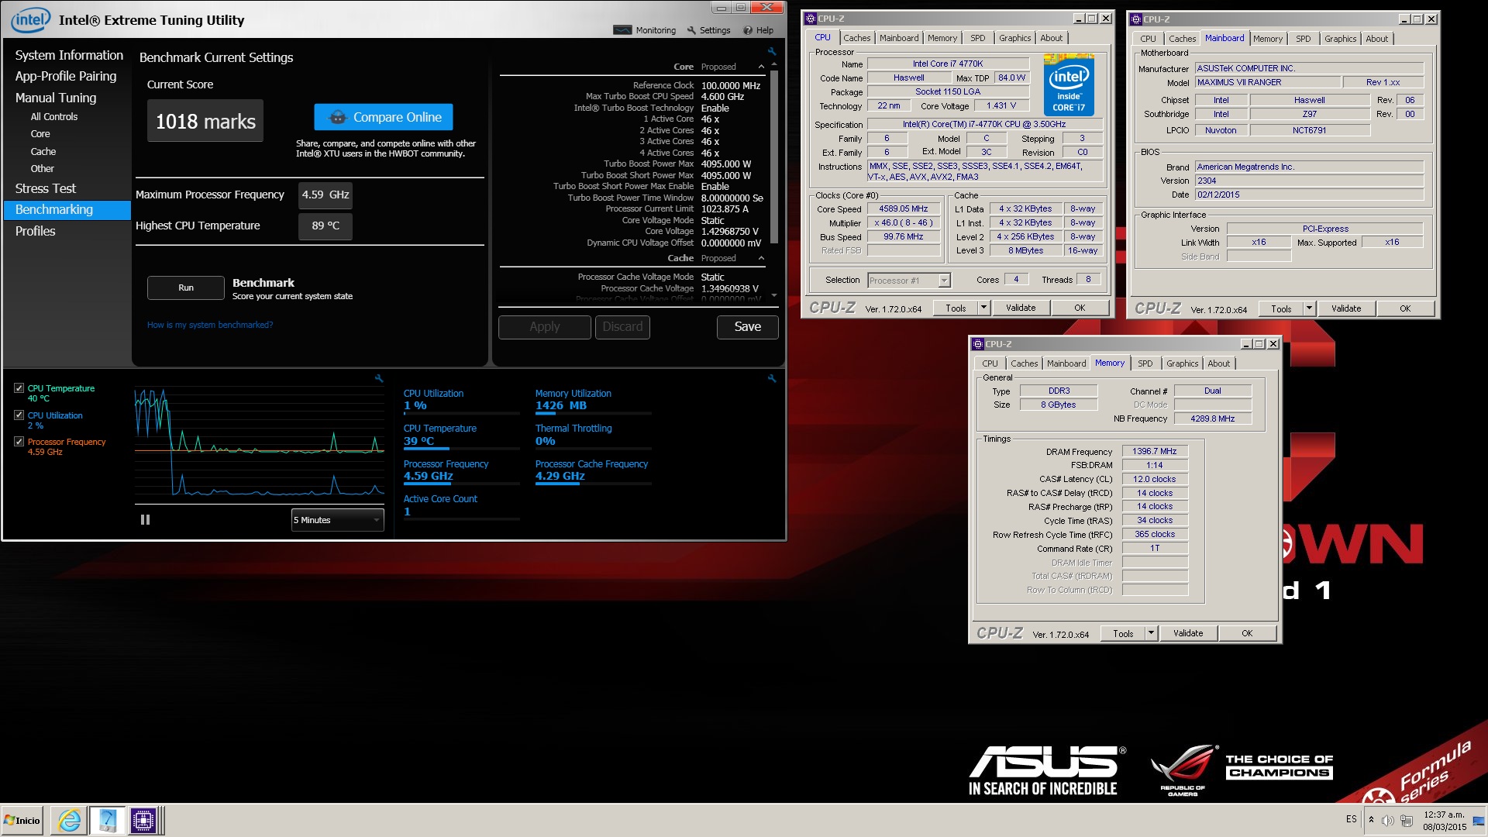Click the Processor Cache Voltage 1.34960938 V value

tap(730, 288)
